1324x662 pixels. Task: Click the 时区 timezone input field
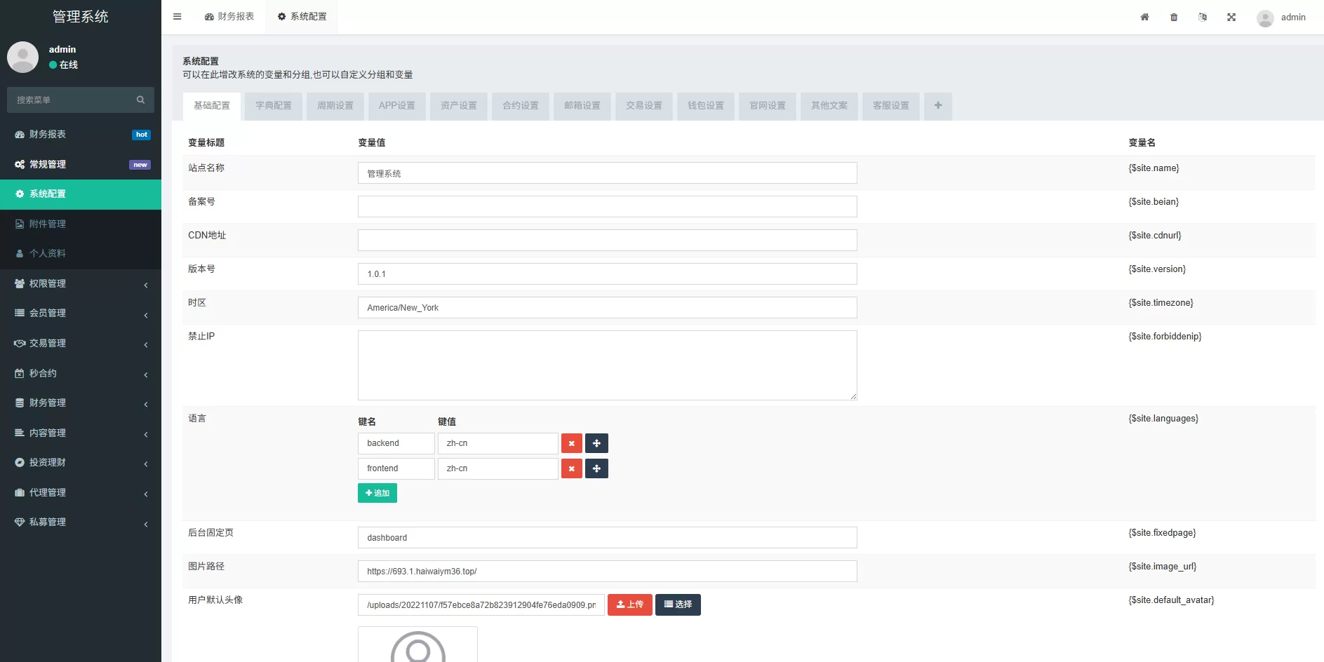607,308
